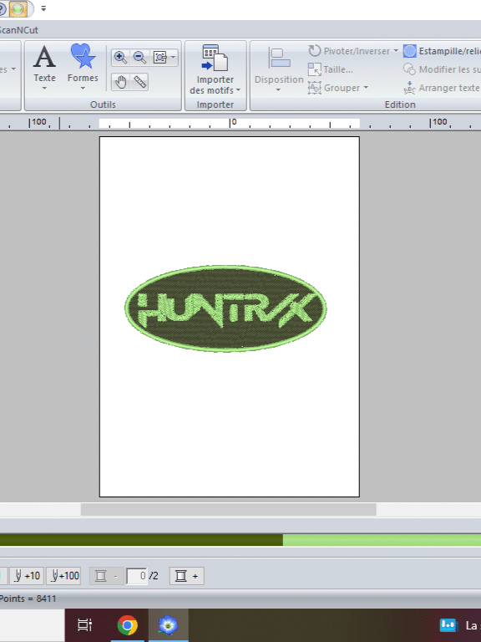The image size is (481, 642).
Task: Expand the Formes dropdown arrow
Action: (83, 88)
